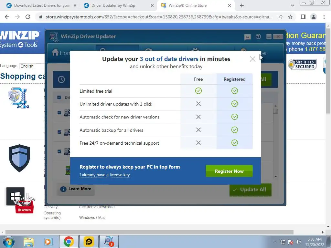Click the address bar URL field
331x248 pixels.
tap(159, 17)
